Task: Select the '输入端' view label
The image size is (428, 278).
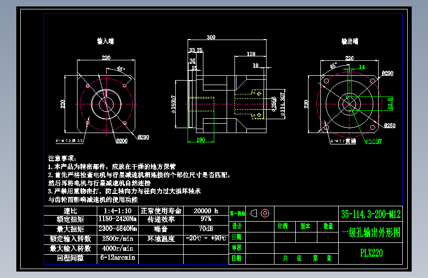Action: pos(105,41)
